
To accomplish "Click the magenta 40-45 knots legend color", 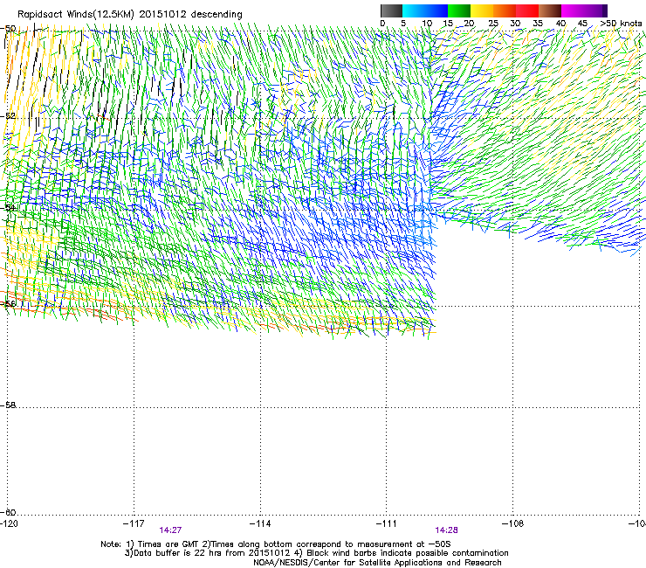I will pos(573,10).
